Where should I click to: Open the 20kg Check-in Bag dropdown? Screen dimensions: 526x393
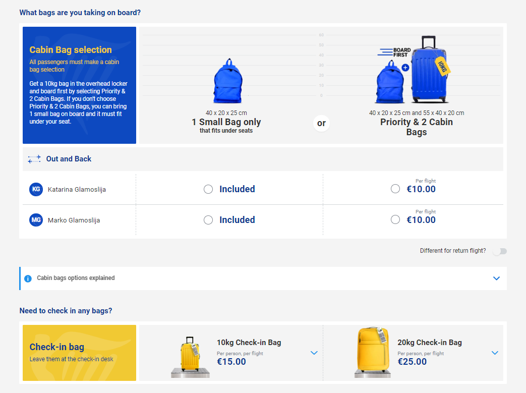click(x=495, y=353)
